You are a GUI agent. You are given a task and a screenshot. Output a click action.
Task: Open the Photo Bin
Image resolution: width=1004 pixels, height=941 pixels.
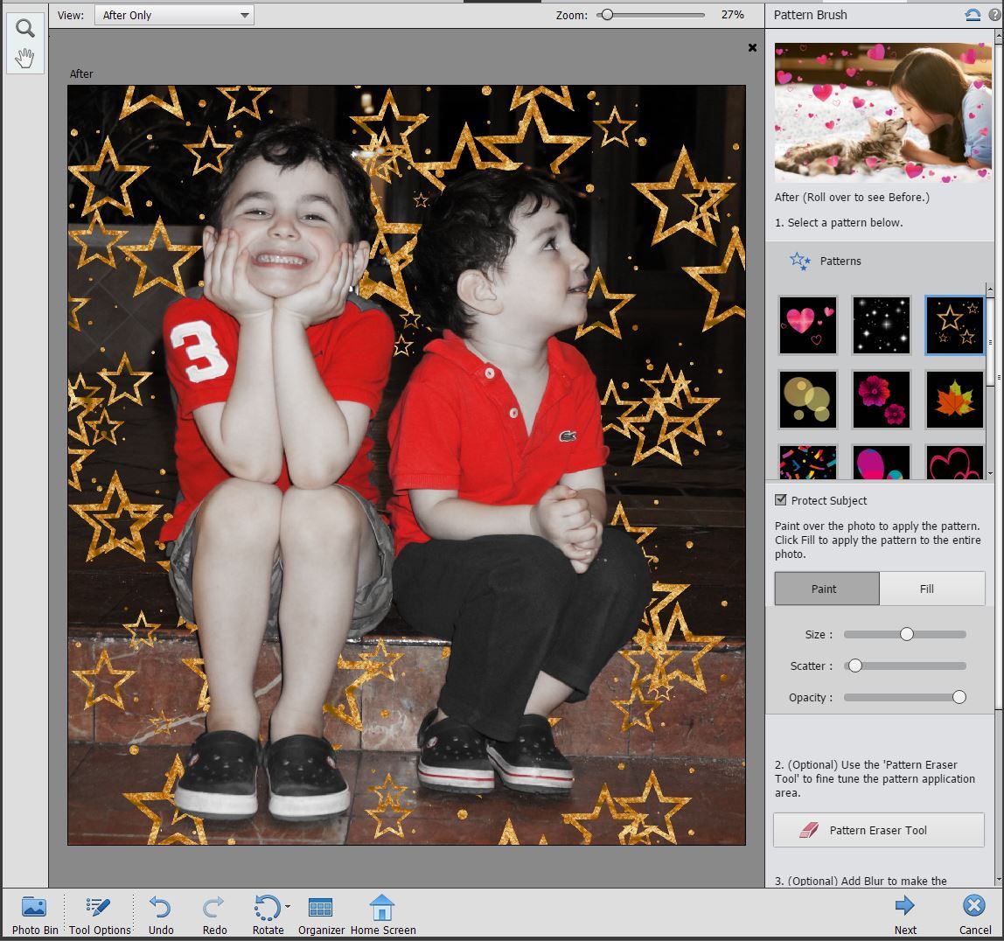point(33,911)
